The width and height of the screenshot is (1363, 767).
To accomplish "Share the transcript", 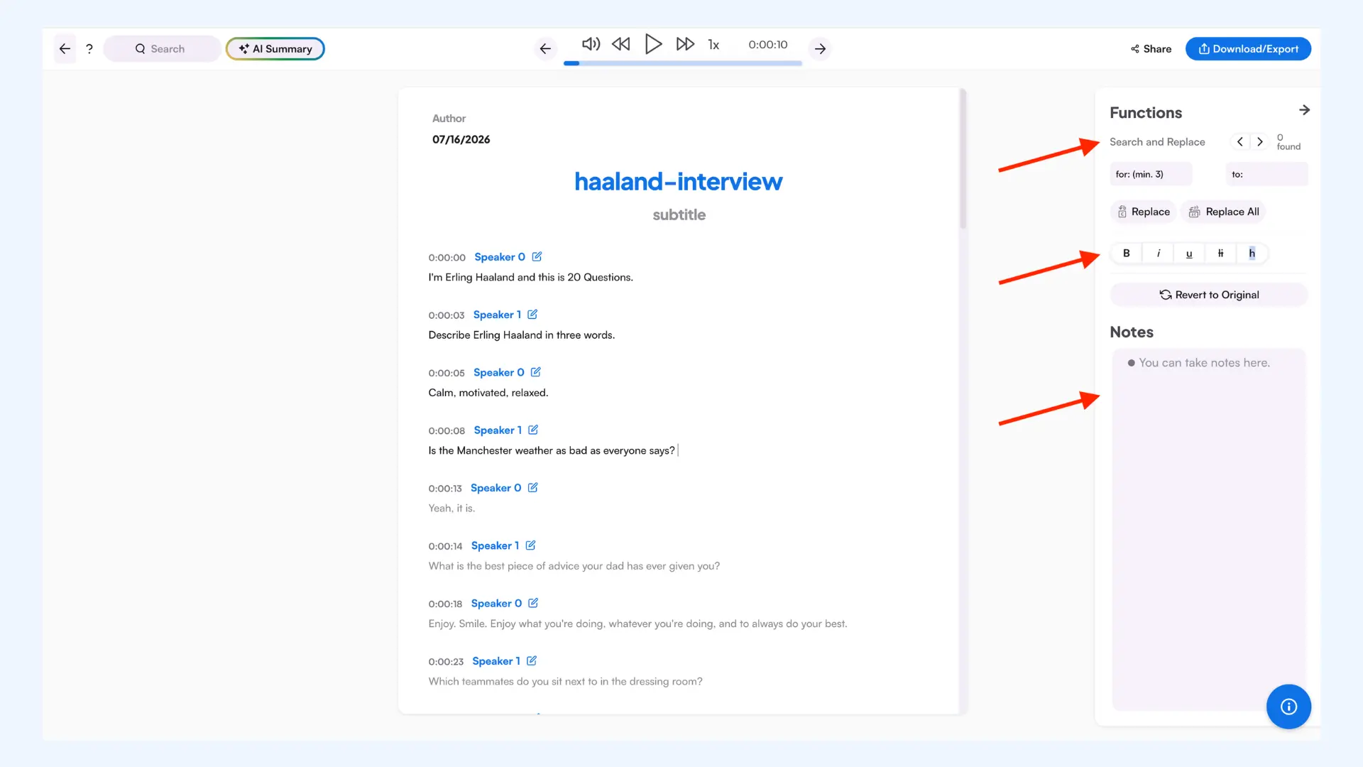I will coord(1151,49).
